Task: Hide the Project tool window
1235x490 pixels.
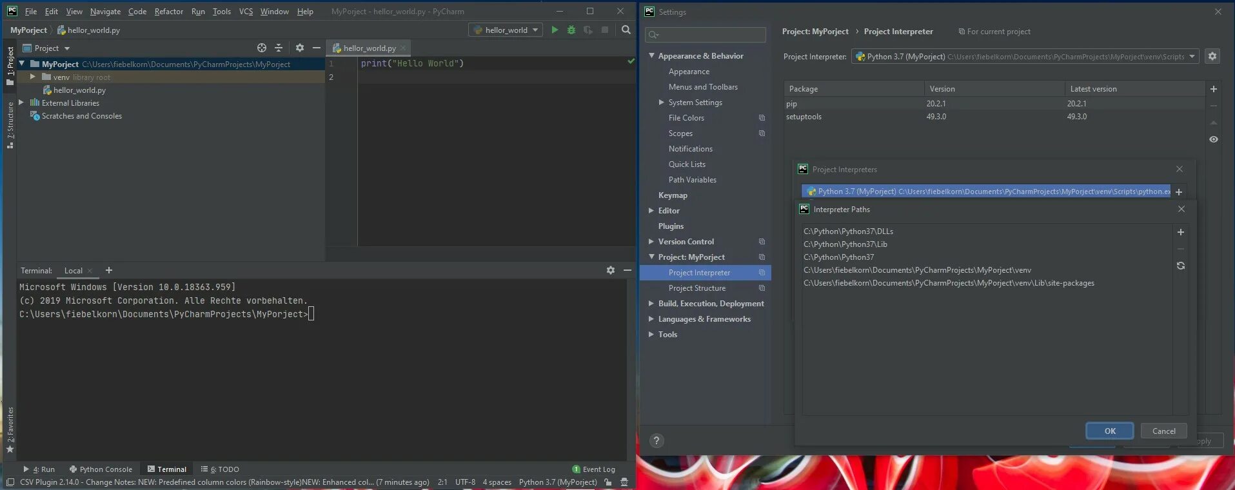Action: (x=316, y=48)
